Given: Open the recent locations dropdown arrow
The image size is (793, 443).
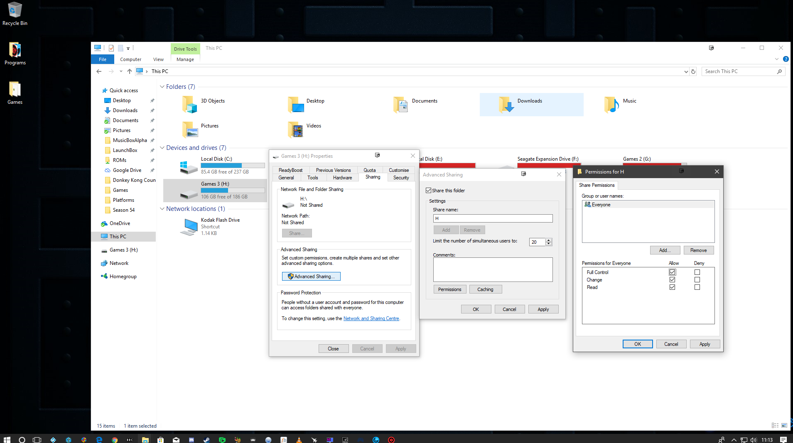Looking at the screenshot, I should coord(121,71).
